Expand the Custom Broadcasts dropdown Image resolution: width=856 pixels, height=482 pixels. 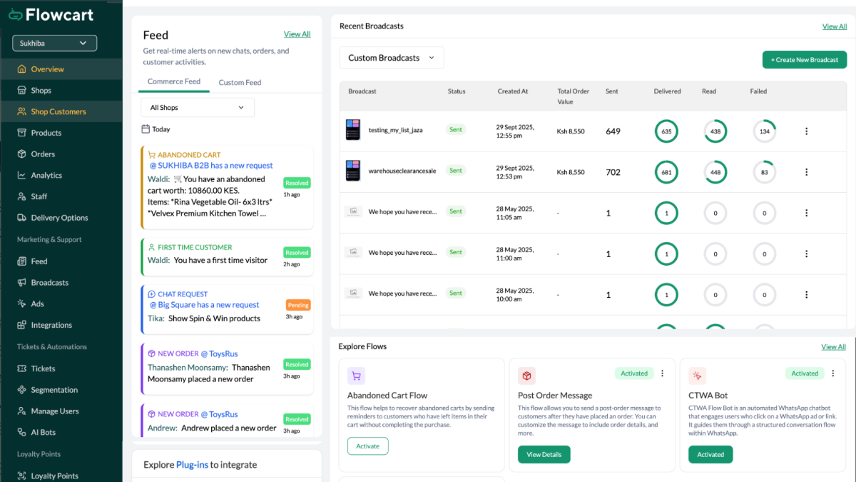(391, 58)
